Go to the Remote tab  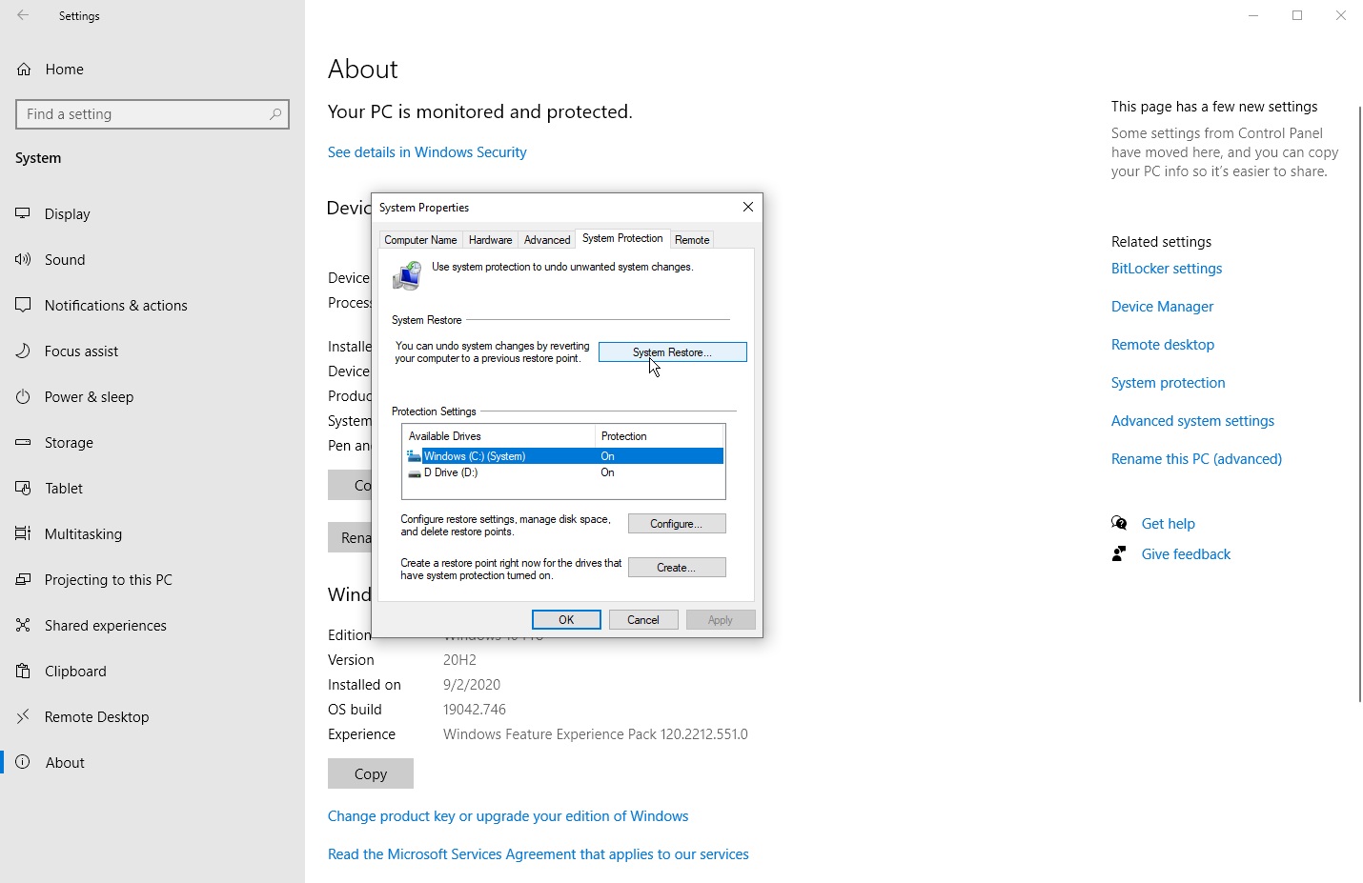pyautogui.click(x=692, y=240)
